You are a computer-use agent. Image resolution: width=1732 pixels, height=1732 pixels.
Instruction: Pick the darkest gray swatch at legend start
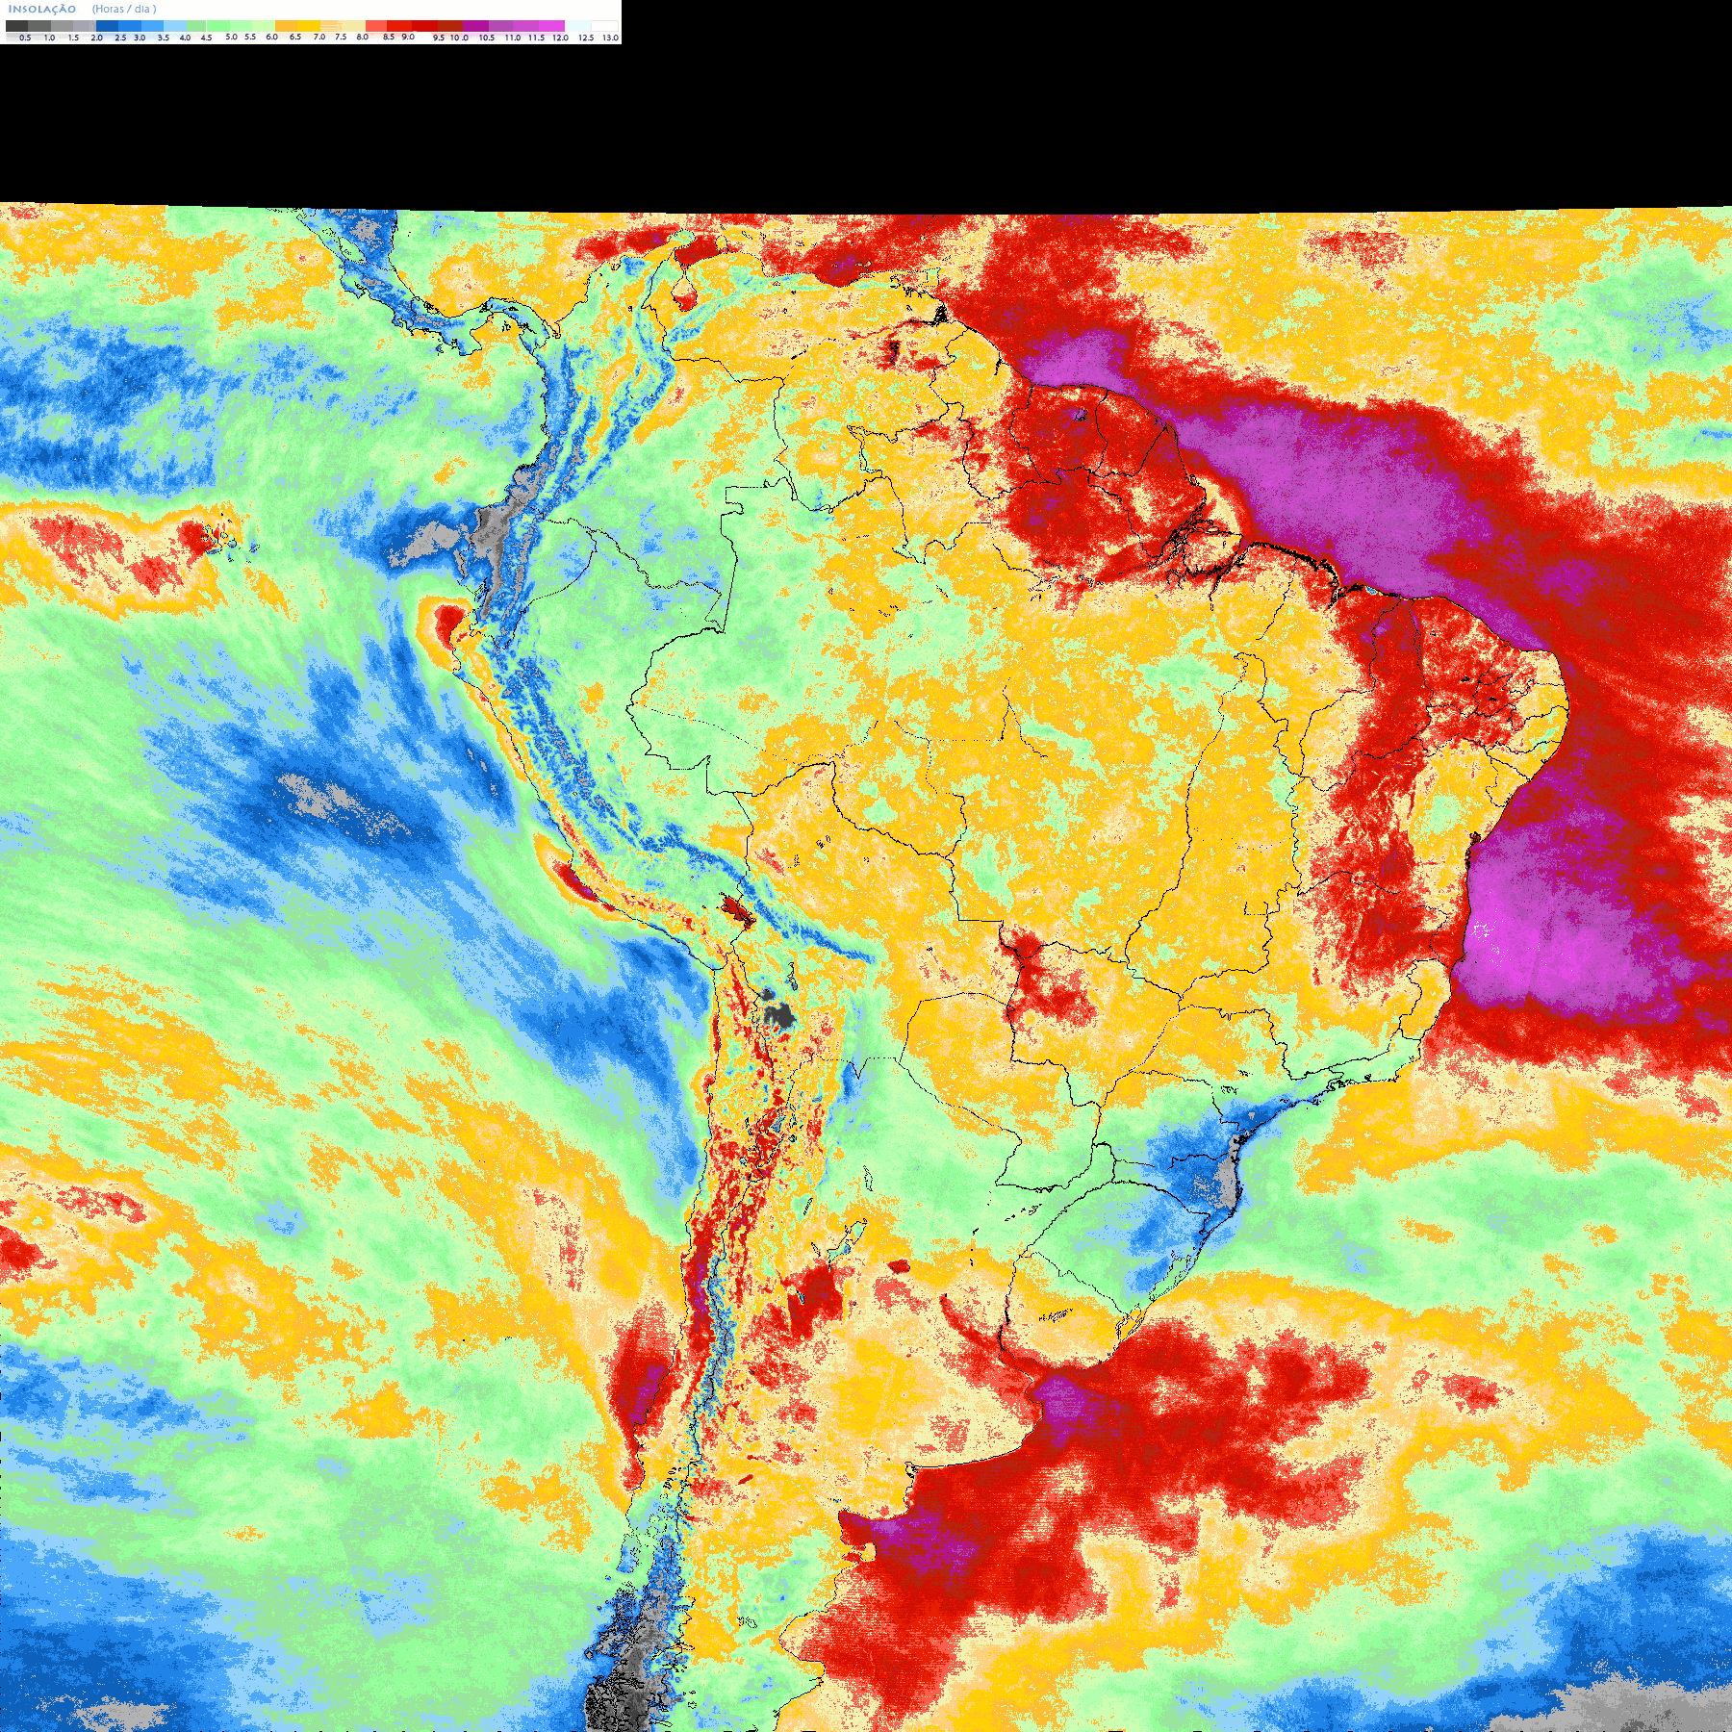tap(16, 26)
